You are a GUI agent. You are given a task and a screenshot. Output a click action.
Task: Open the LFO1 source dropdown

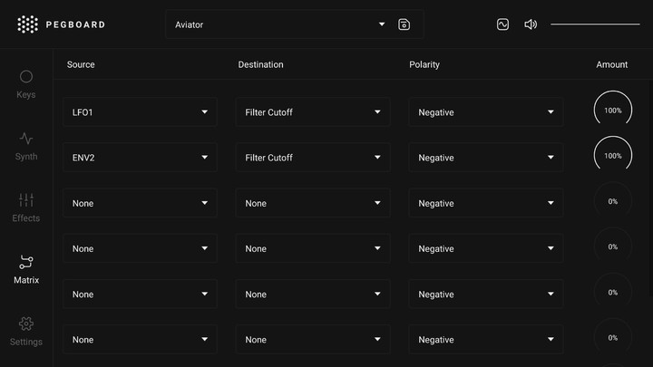pos(141,112)
